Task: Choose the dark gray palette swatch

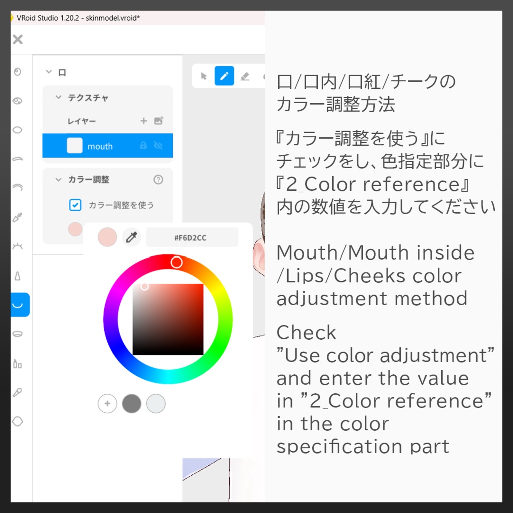Action: pos(132,403)
